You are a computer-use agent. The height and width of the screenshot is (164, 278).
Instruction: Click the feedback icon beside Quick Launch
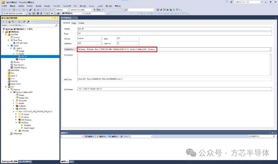231,2
